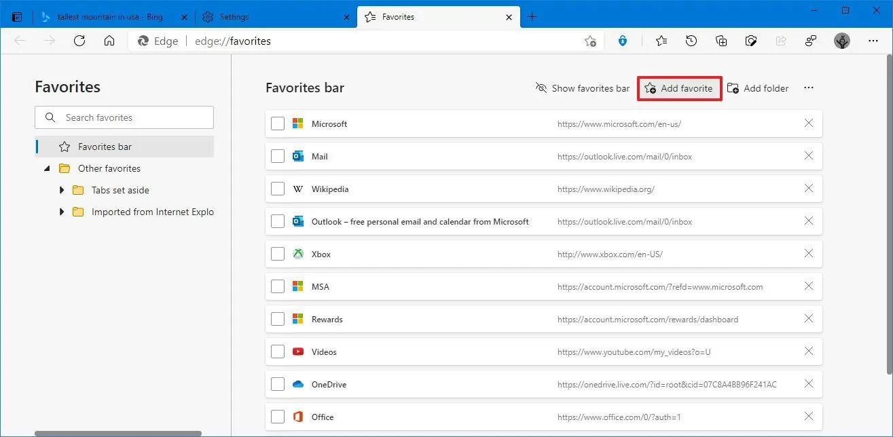Check the Microsoft favorite checkbox
Image resolution: width=893 pixels, height=437 pixels.
(277, 123)
